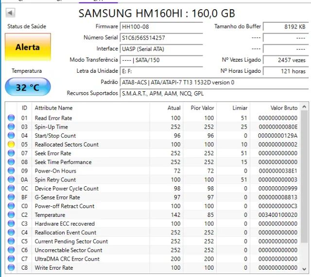Select status orb of Power-off Retract Count
311x277 pixels.
coord(11,206)
